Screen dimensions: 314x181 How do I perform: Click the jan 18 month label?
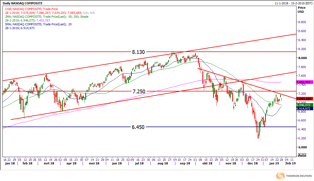(10, 164)
